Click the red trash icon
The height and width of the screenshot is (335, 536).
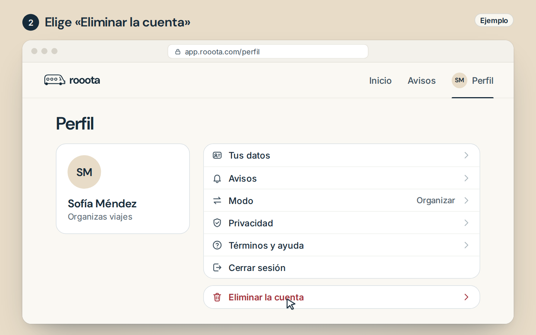tap(217, 297)
